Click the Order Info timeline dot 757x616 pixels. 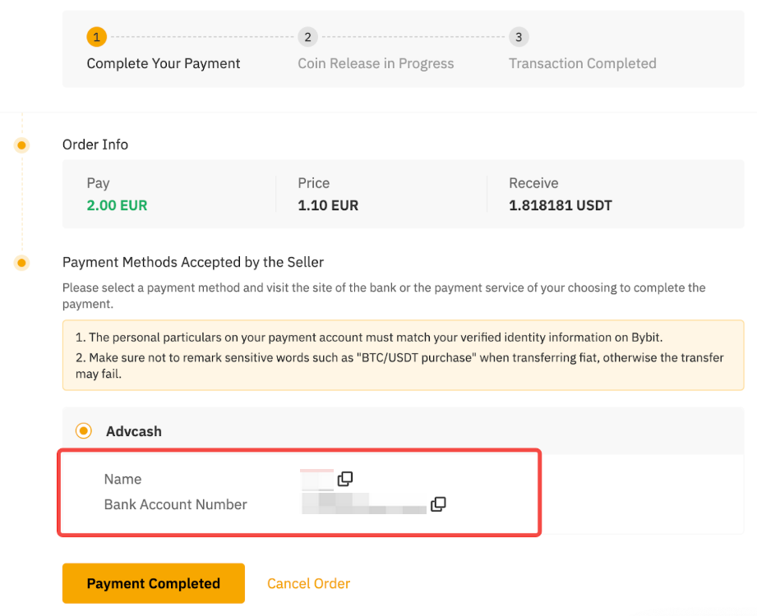click(22, 145)
